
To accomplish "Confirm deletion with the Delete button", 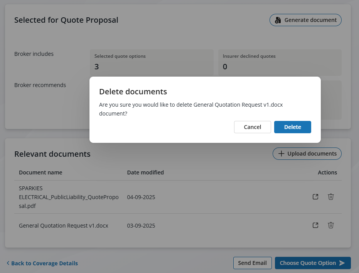I will [x=292, y=127].
